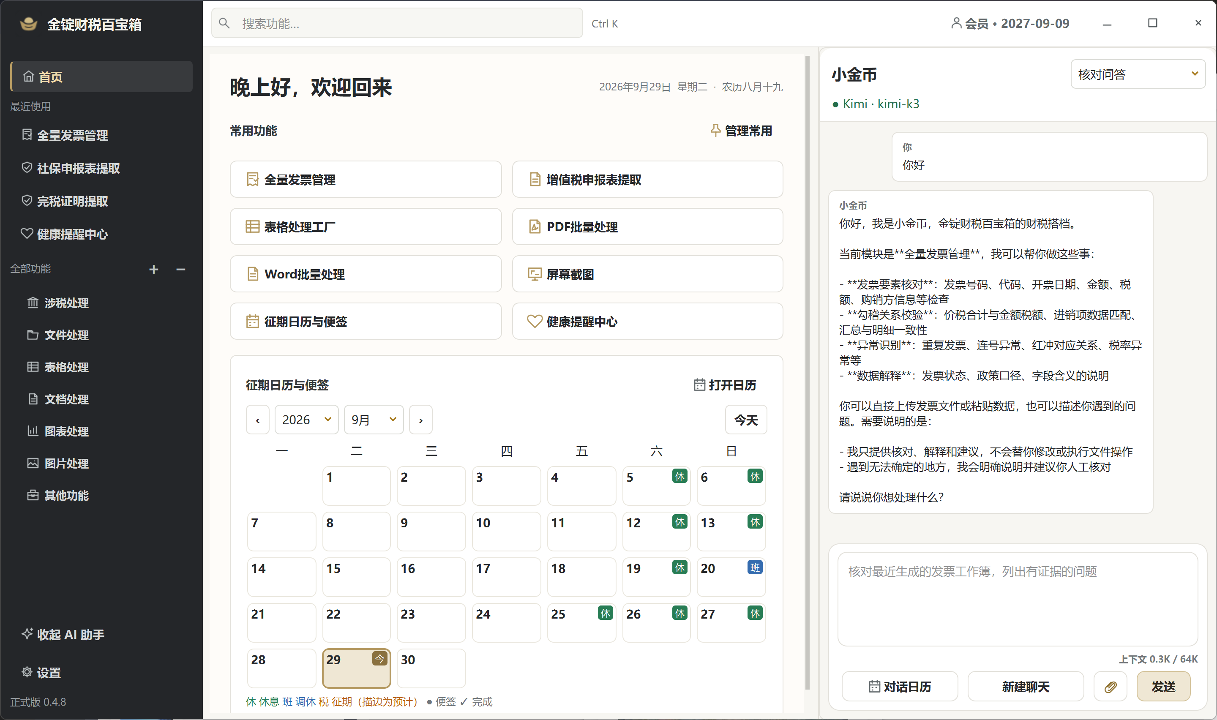Open the 核对问答 mode dropdown
1217x720 pixels.
(1138, 74)
